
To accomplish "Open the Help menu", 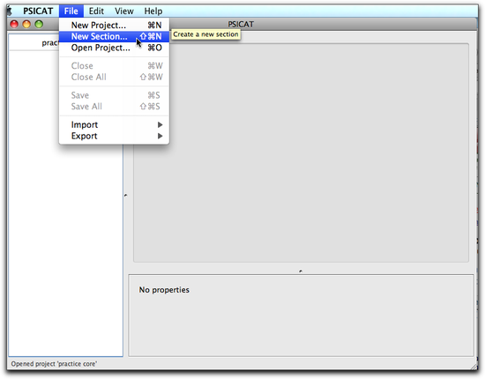I will [153, 11].
